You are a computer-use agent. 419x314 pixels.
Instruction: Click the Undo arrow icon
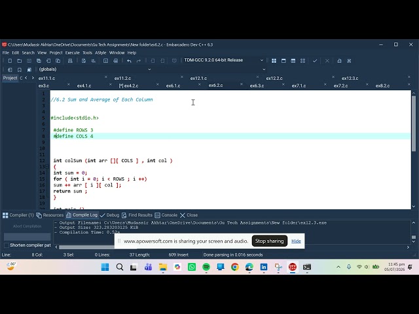(x=130, y=61)
